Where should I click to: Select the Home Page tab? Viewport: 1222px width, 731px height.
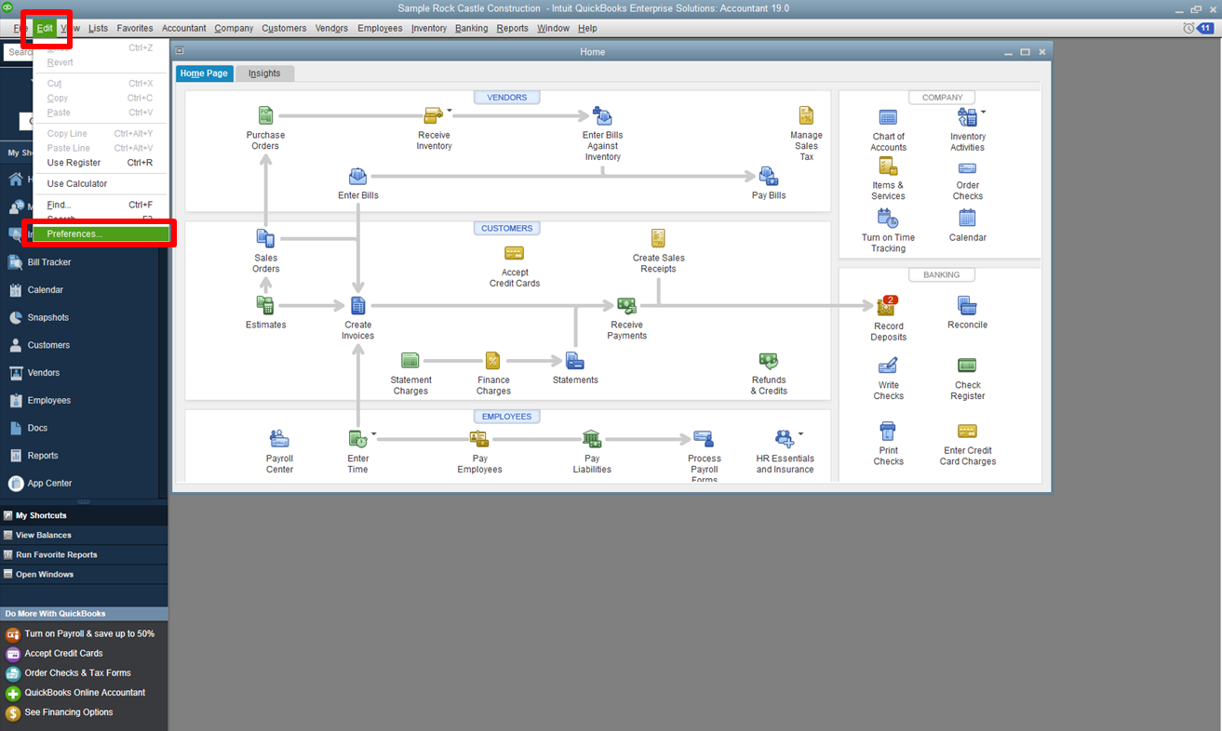click(x=204, y=73)
